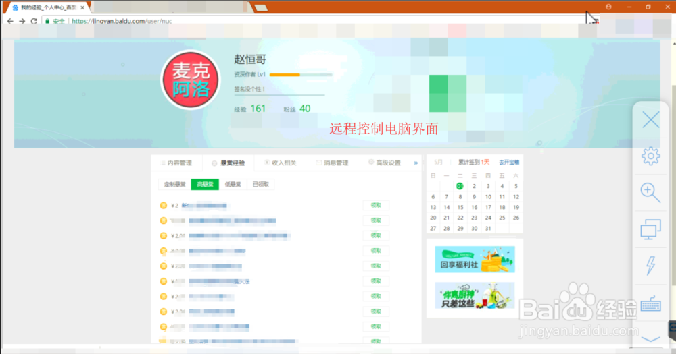Select the 定制悬赏 filter

pyautogui.click(x=174, y=185)
